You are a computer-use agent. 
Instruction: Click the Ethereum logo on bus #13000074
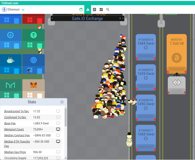click(x=146, y=48)
